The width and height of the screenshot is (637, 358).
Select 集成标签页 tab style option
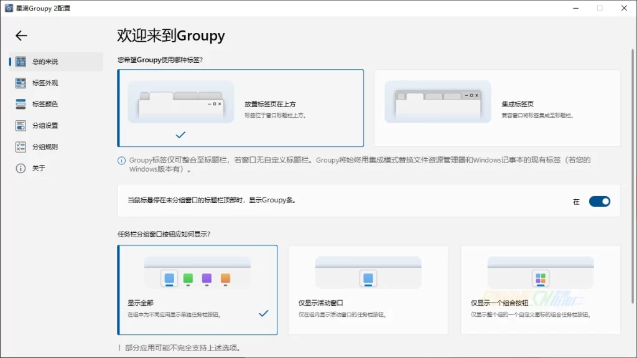(x=497, y=108)
